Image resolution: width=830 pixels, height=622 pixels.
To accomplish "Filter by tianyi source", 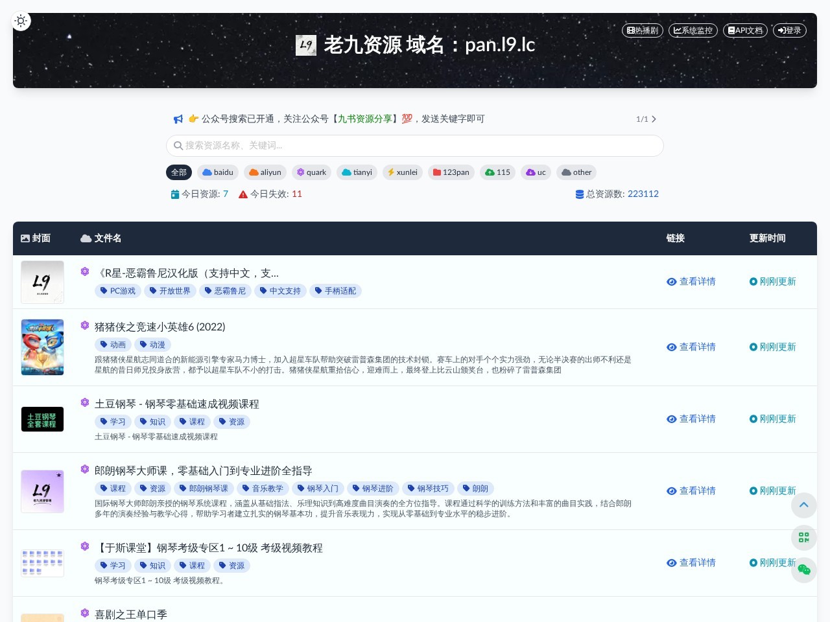I will pos(357,172).
